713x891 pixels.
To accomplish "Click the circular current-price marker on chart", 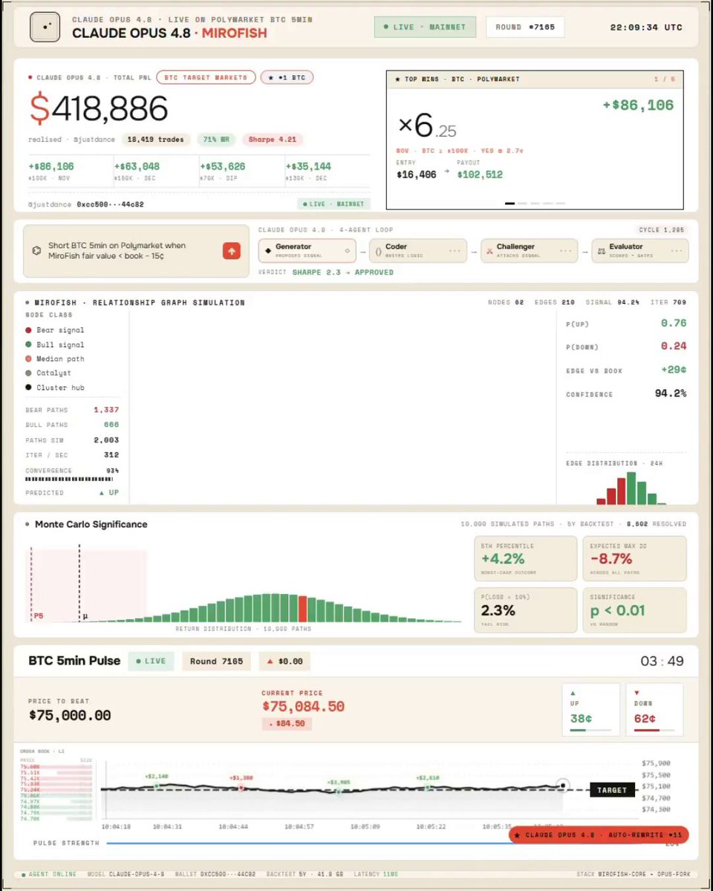I will 563,785.
